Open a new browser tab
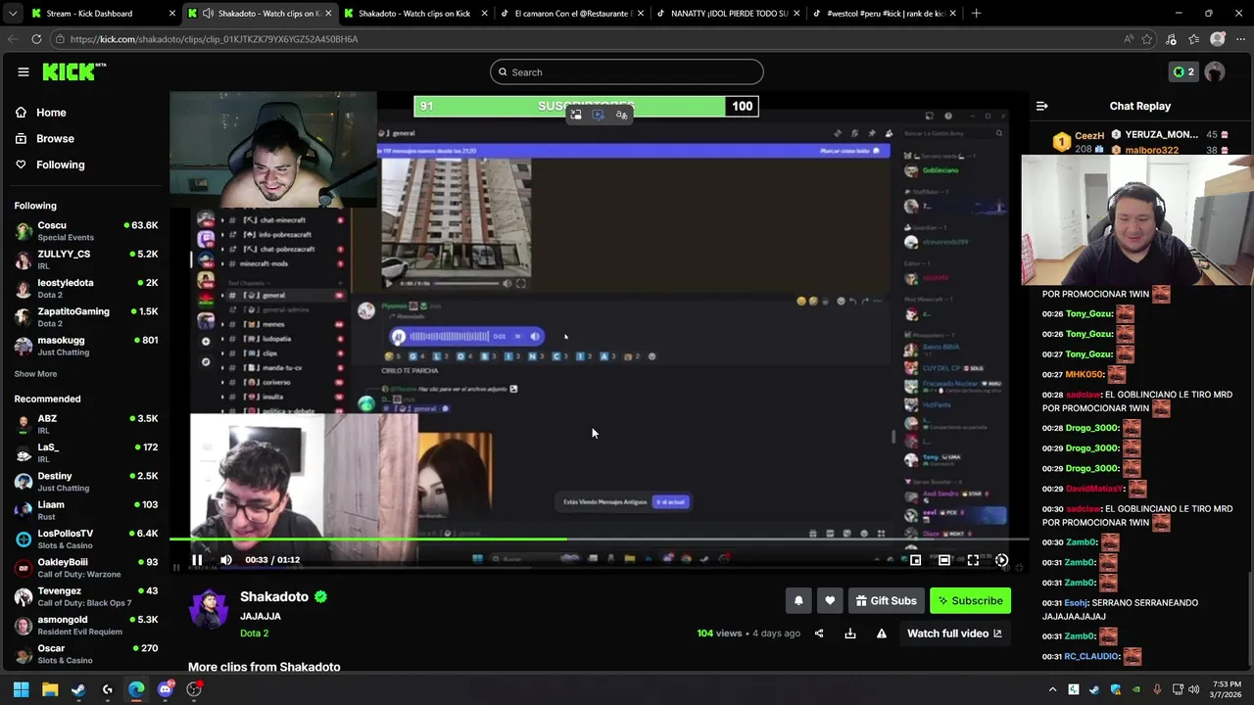The image size is (1254, 705). 976,14
